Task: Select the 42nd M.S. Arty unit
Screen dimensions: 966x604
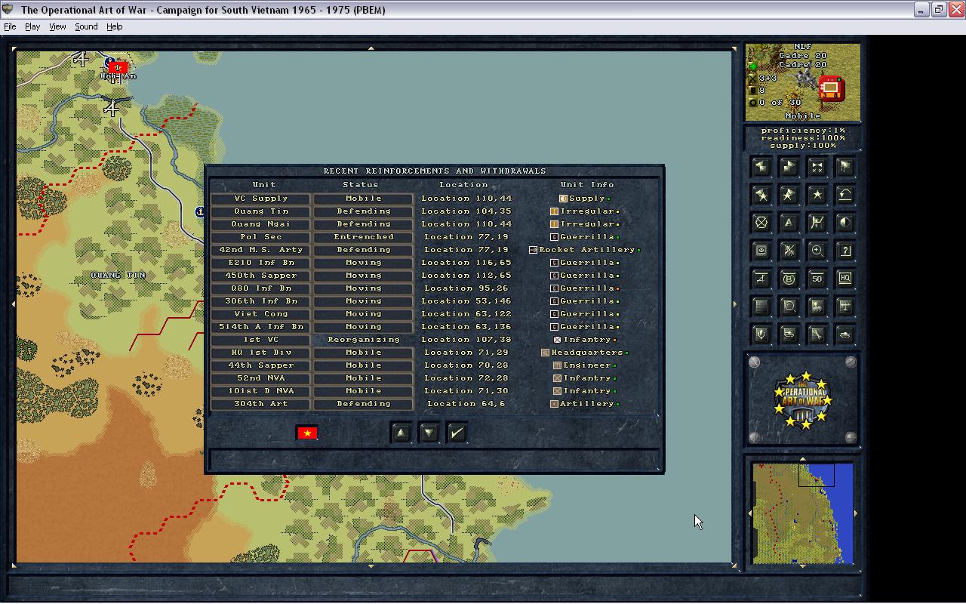Action: (x=260, y=250)
